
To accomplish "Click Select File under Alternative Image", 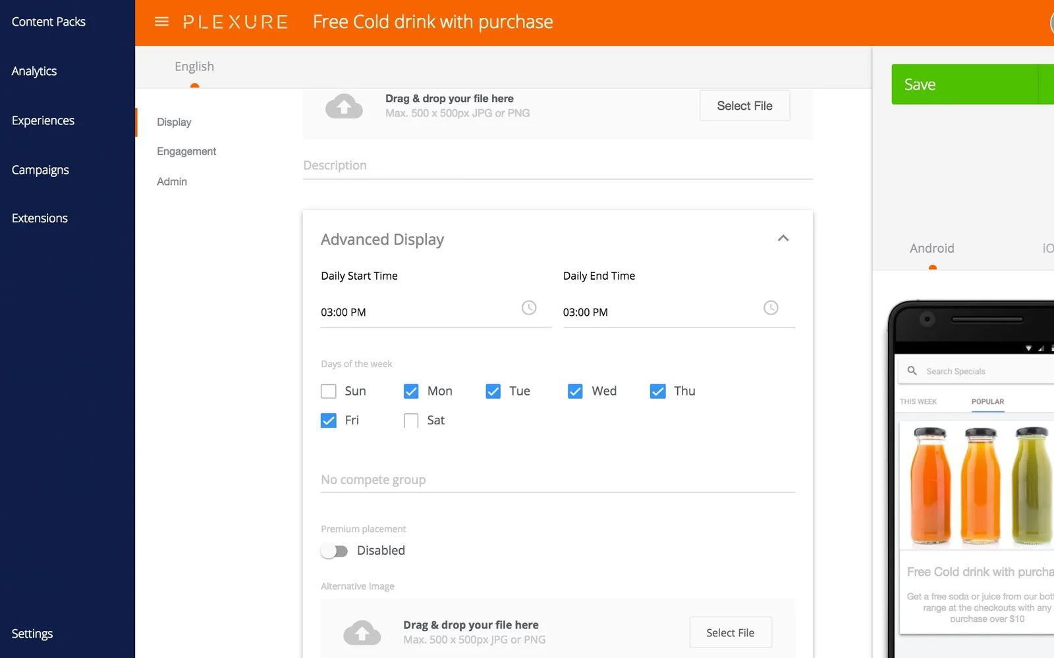I will (730, 632).
